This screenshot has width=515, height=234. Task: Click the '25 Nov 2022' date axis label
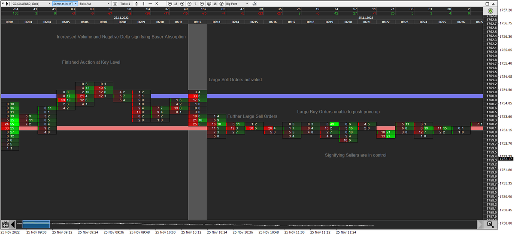[10, 232]
